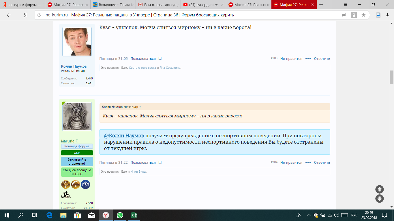Open the Yandex browser hamburger menu
The image size is (394, 221).
tap(346, 5)
